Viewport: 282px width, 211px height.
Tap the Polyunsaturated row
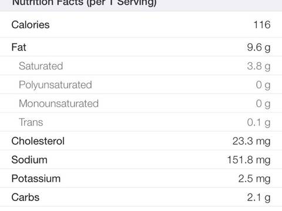141,84
